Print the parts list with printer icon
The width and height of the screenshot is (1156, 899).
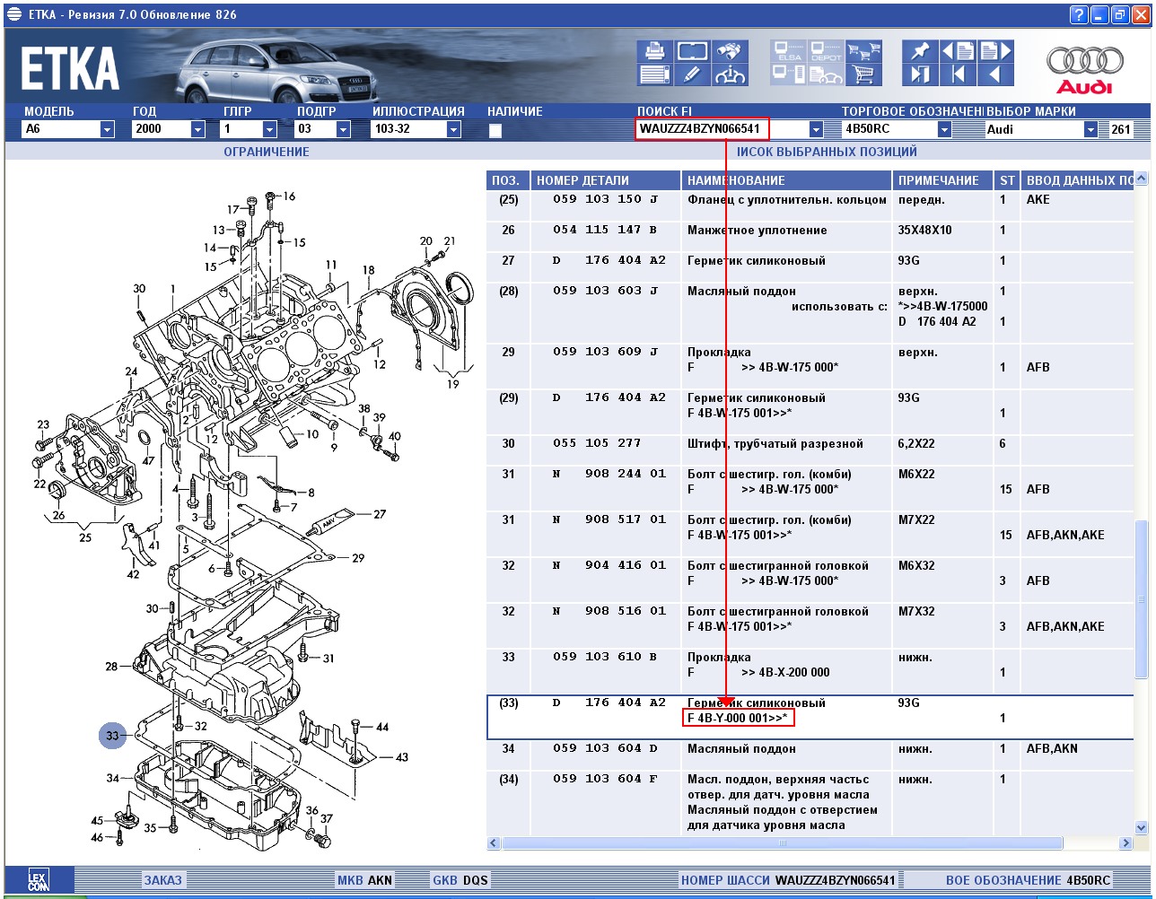click(x=654, y=51)
